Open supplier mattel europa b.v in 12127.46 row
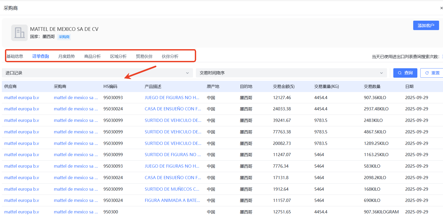This screenshot has width=443, height=216. 22,98
